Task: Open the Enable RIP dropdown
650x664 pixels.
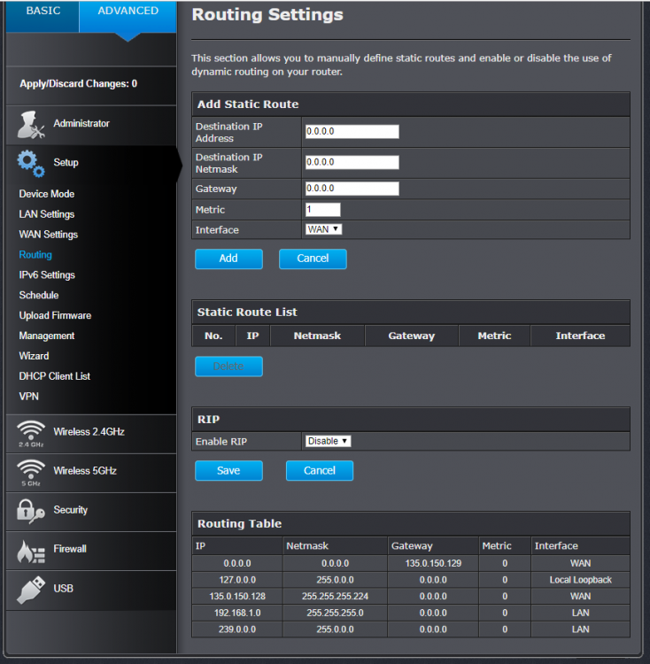Action: pos(329,441)
